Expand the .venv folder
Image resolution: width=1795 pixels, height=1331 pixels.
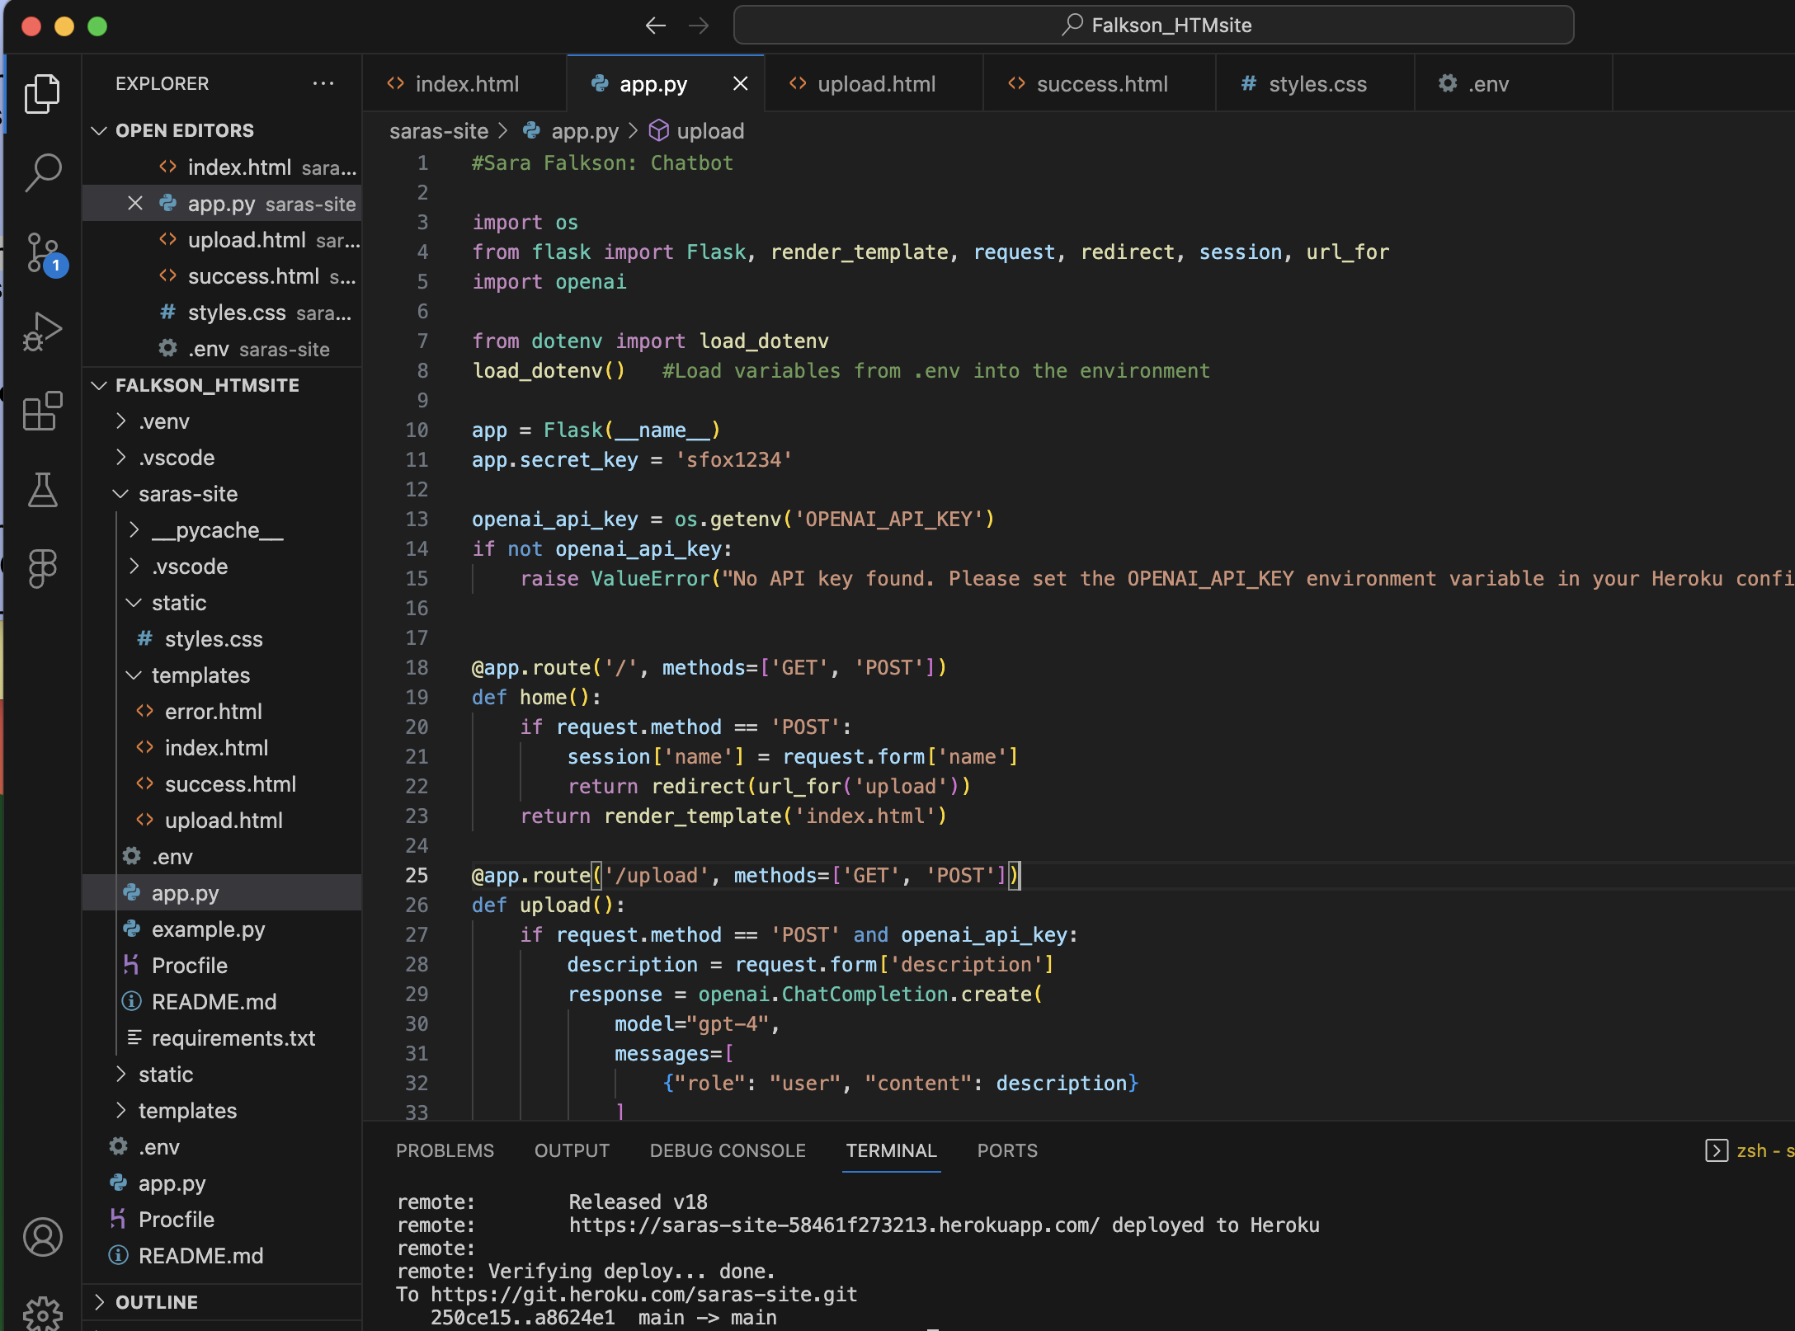pyautogui.click(x=121, y=421)
